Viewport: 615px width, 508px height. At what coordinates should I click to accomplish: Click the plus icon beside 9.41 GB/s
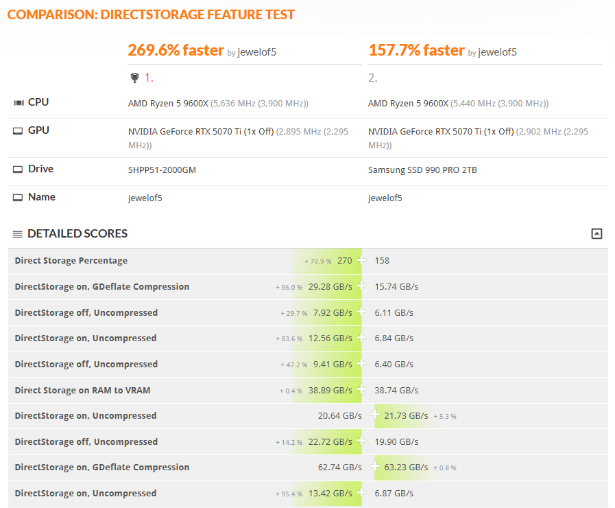coord(361,363)
